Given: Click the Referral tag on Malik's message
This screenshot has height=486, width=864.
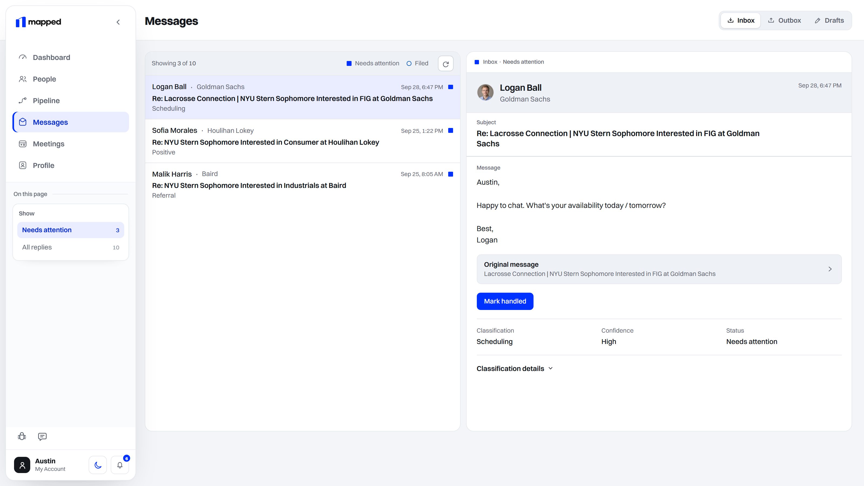Looking at the screenshot, I should pyautogui.click(x=164, y=195).
